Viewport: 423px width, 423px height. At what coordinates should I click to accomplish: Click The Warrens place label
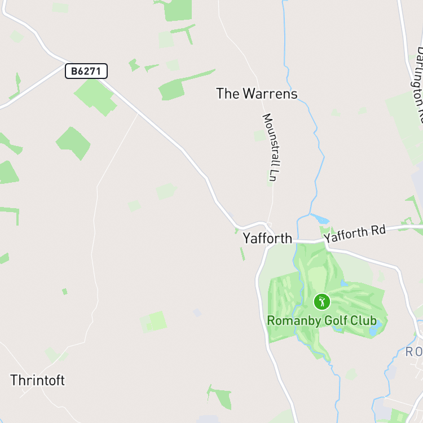[x=257, y=94]
